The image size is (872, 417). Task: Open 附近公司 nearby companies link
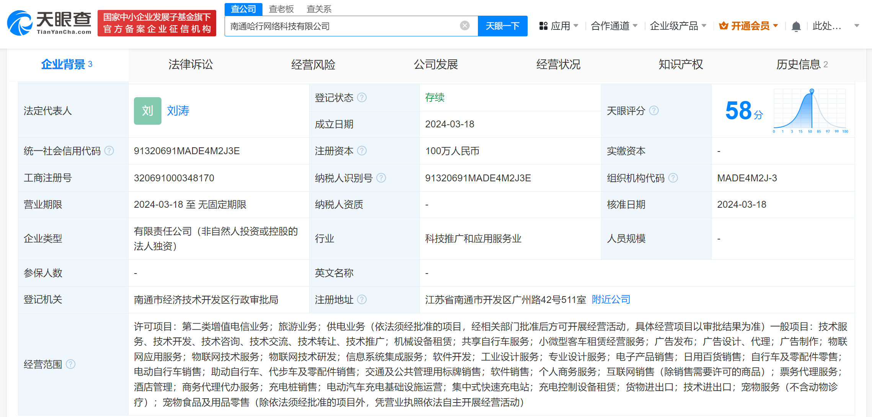611,300
